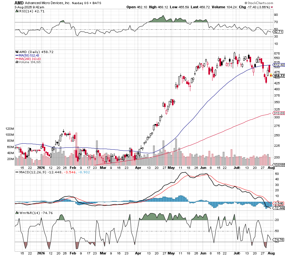Click the Volume 104,165 legend text
Viewport: 285px width, 256px height.
click(x=30, y=62)
